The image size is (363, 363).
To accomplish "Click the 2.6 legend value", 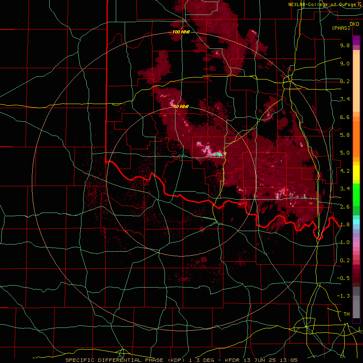I will (345, 207).
